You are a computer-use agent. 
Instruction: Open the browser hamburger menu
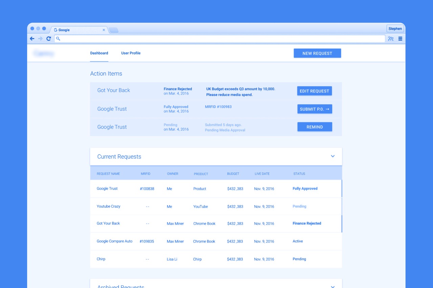(x=400, y=39)
